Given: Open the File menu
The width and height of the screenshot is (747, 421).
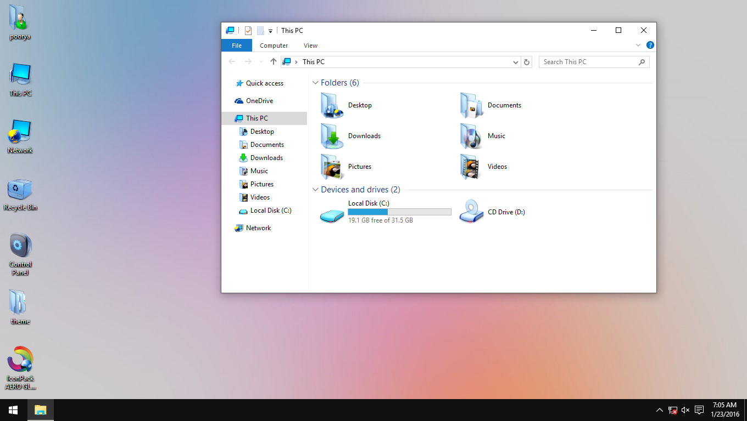Looking at the screenshot, I should click(x=236, y=45).
